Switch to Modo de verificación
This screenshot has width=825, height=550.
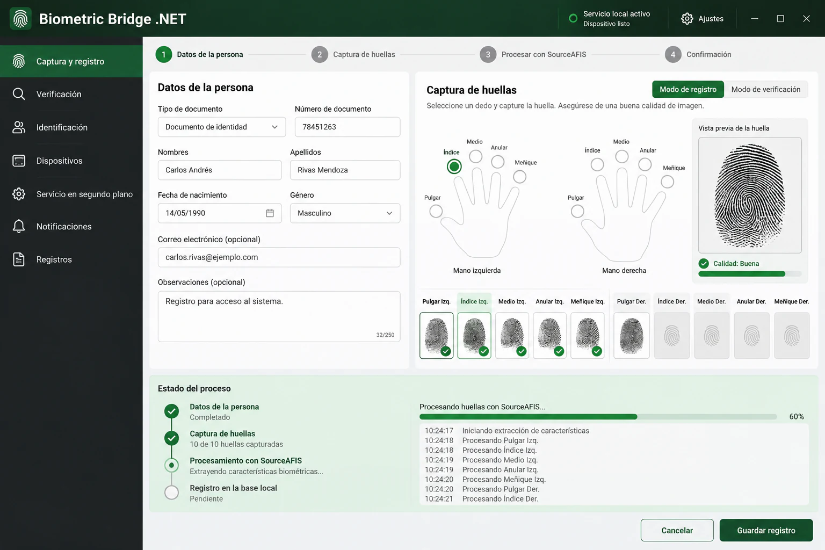click(x=766, y=89)
